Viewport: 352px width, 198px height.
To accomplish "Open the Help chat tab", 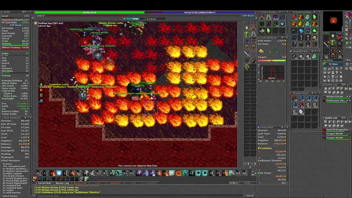I will tap(97, 183).
